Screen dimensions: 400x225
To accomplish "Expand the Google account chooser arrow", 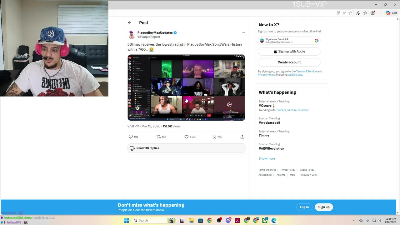I will coord(292,42).
